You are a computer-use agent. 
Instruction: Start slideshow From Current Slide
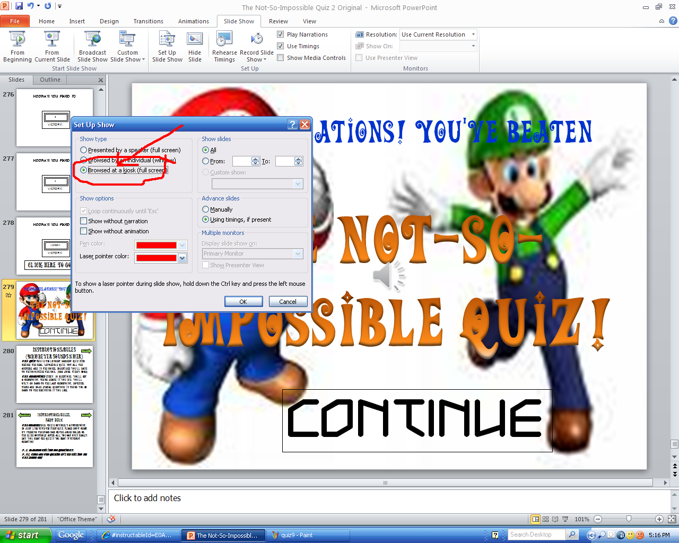[x=52, y=47]
